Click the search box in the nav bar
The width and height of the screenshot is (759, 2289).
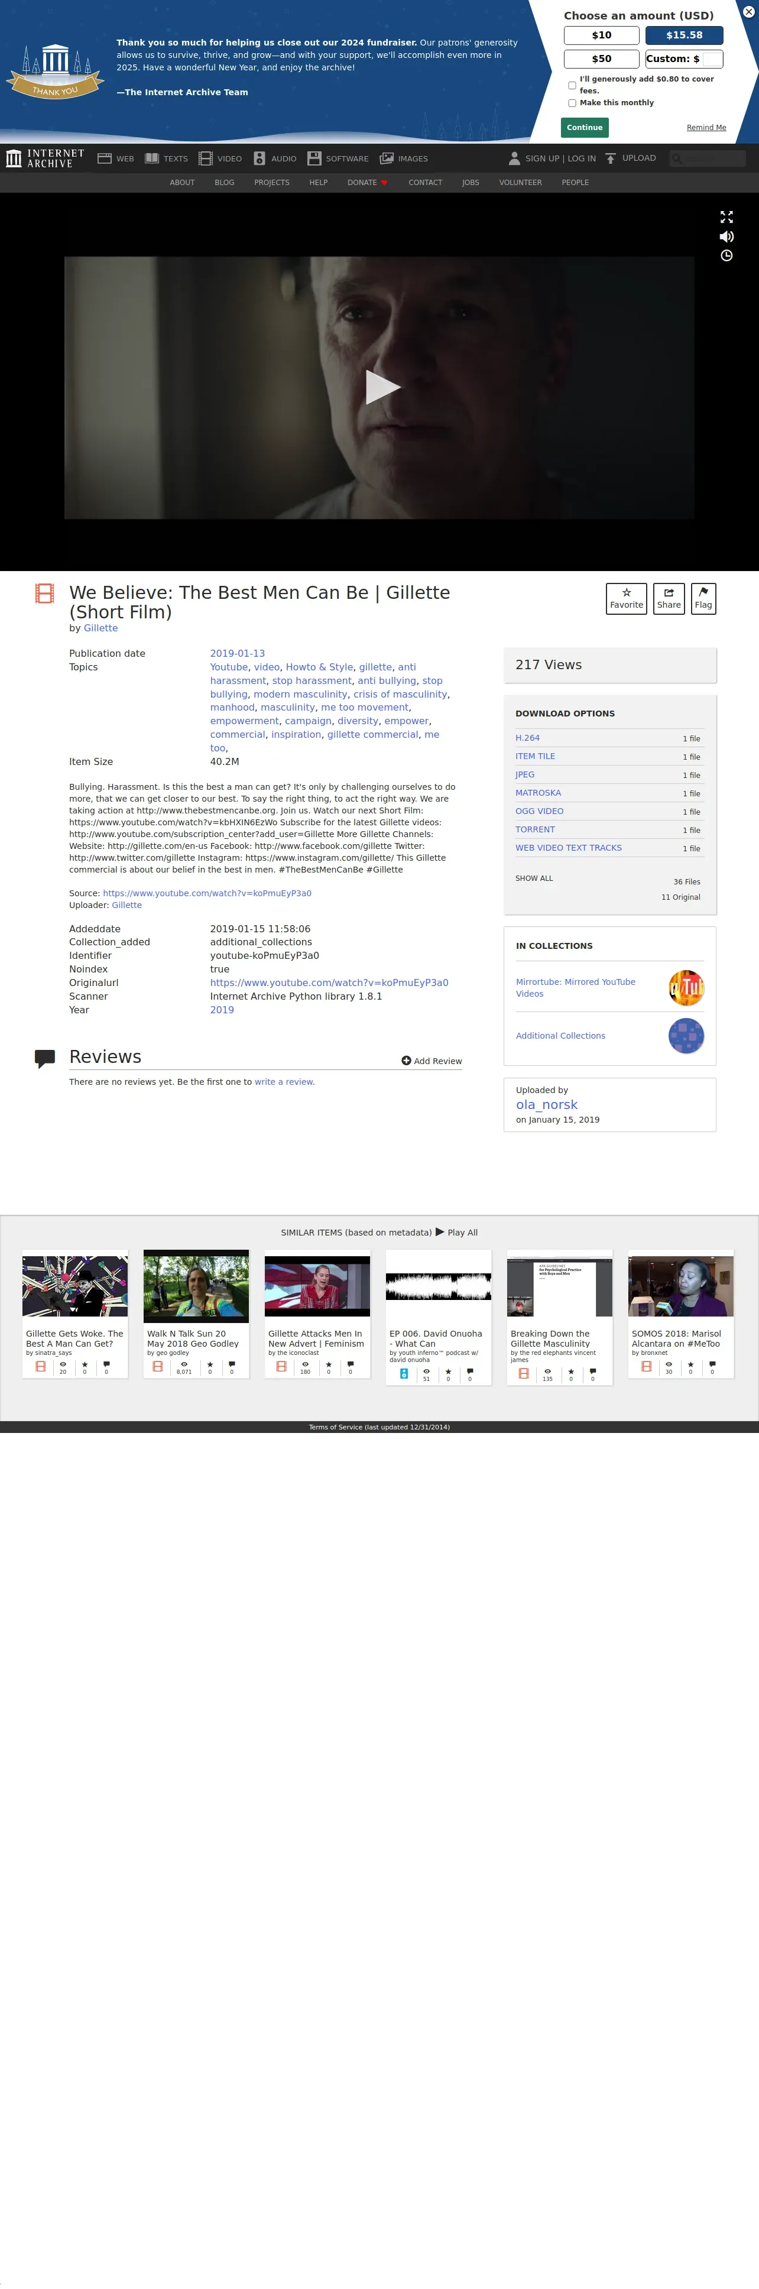point(708,158)
